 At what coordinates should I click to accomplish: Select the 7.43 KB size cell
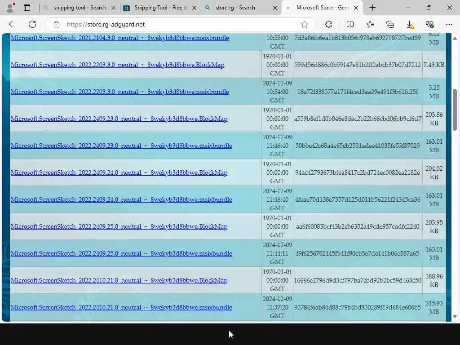(434, 65)
